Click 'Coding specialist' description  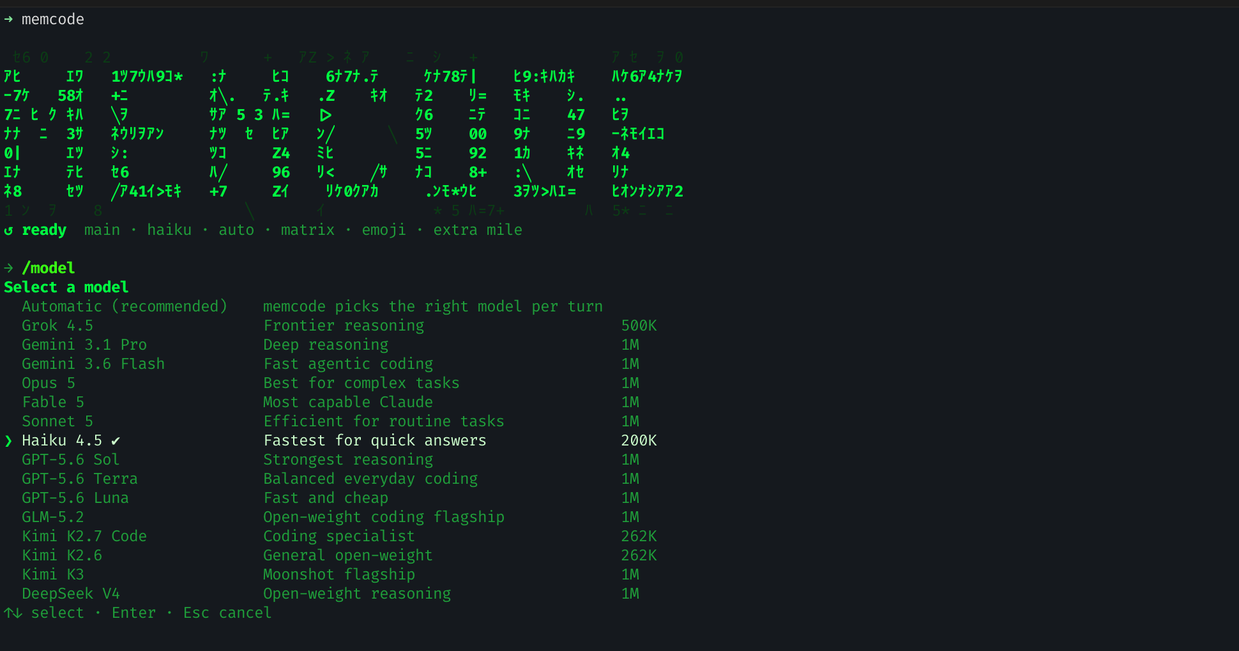click(x=339, y=536)
